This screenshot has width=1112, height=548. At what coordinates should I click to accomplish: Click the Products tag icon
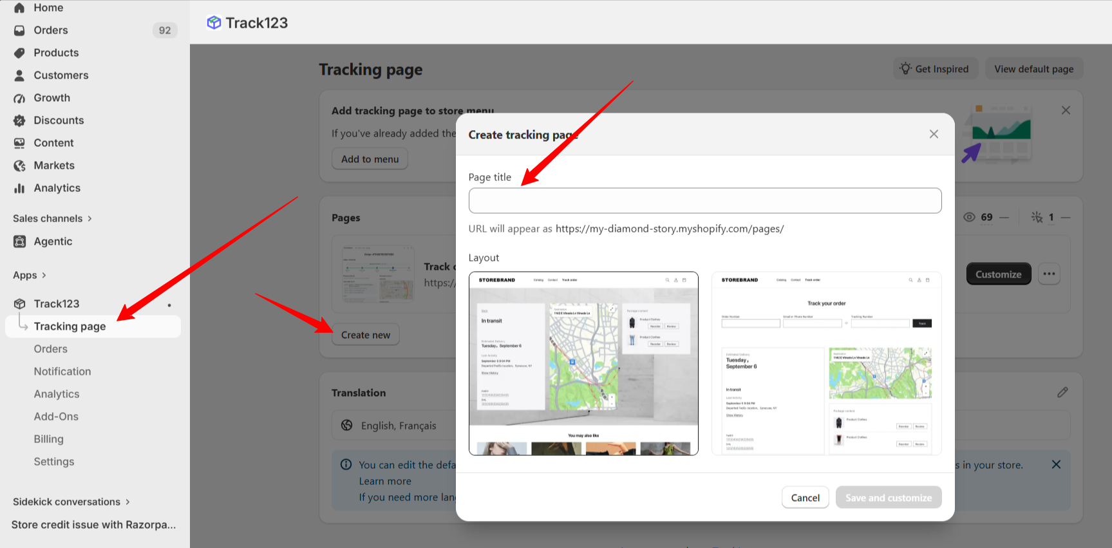[19, 53]
